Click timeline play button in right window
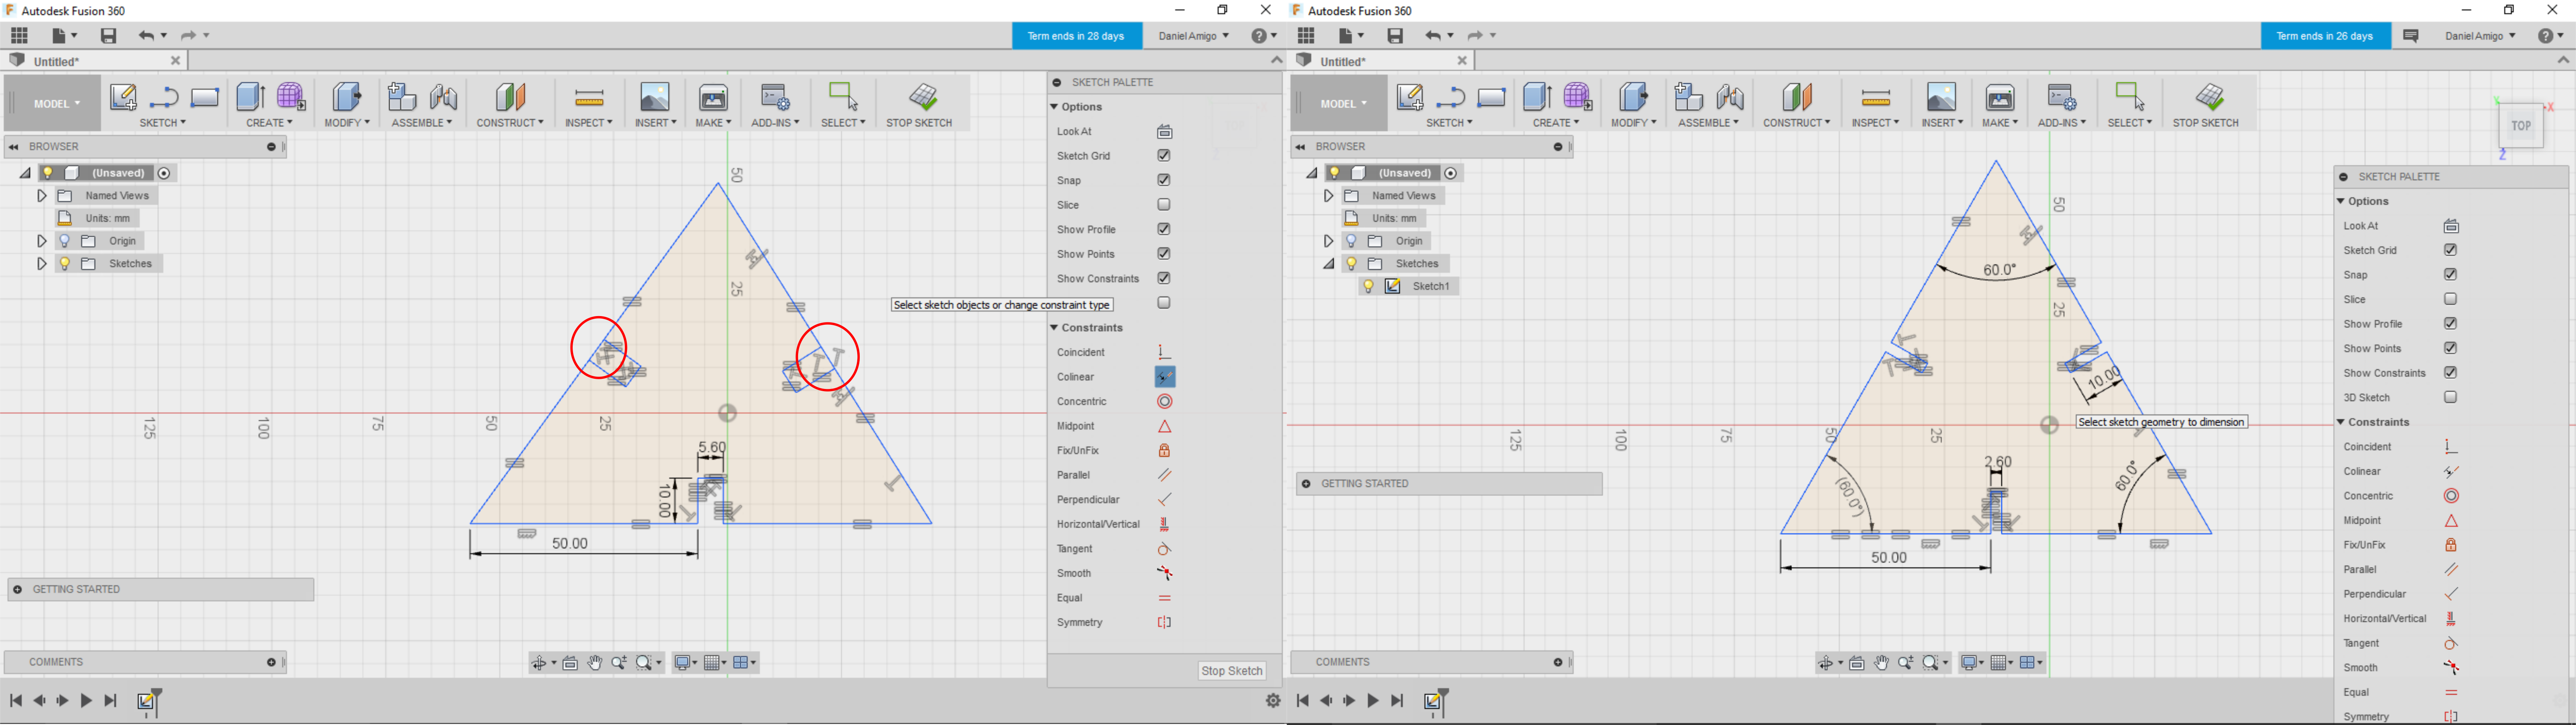This screenshot has width=2576, height=725. pyautogui.click(x=1373, y=701)
